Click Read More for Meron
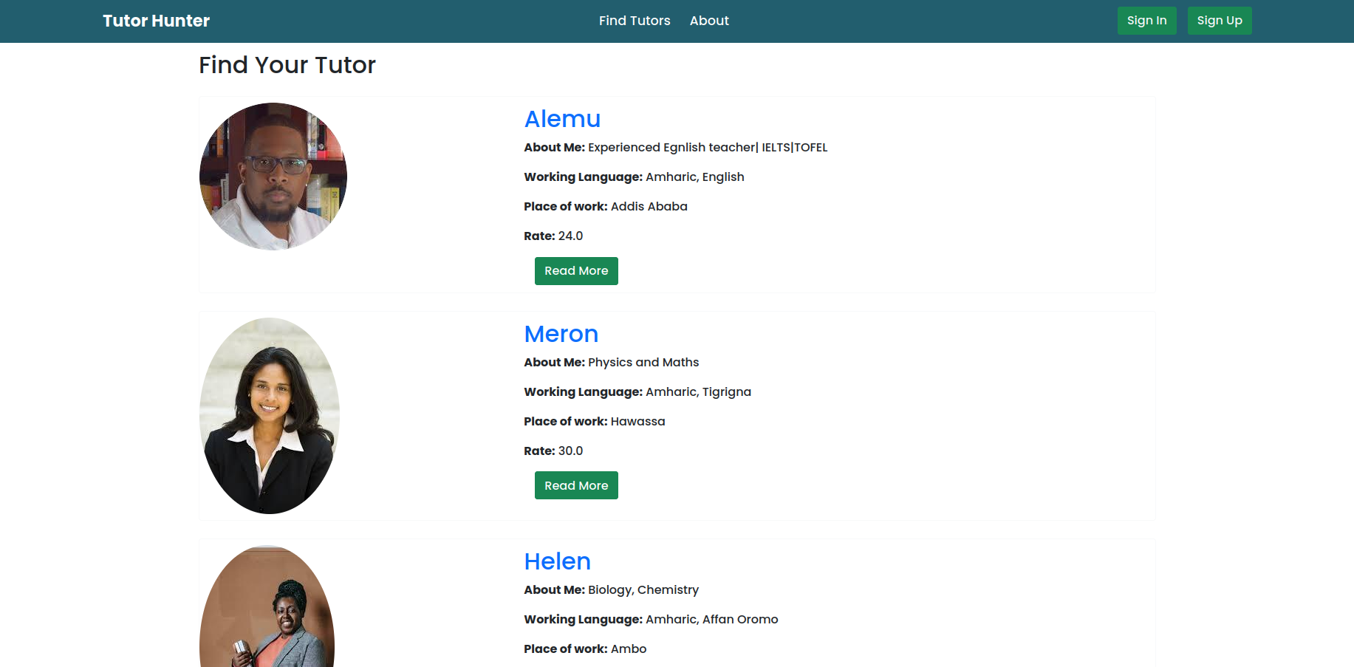The image size is (1354, 667). pyautogui.click(x=576, y=485)
